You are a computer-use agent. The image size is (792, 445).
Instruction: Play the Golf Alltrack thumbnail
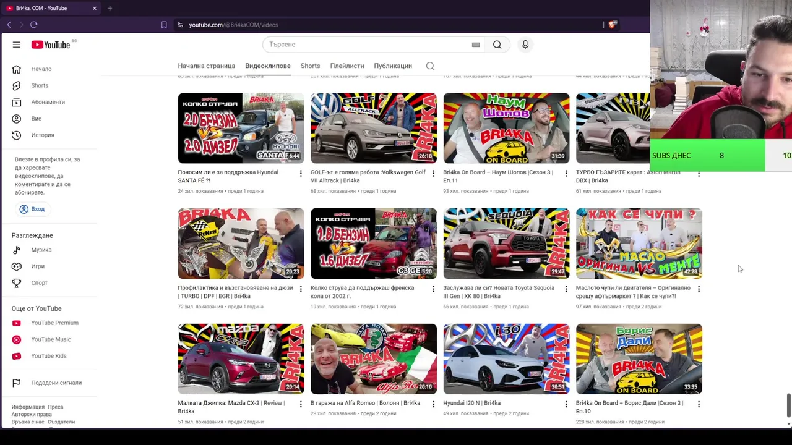click(x=374, y=128)
